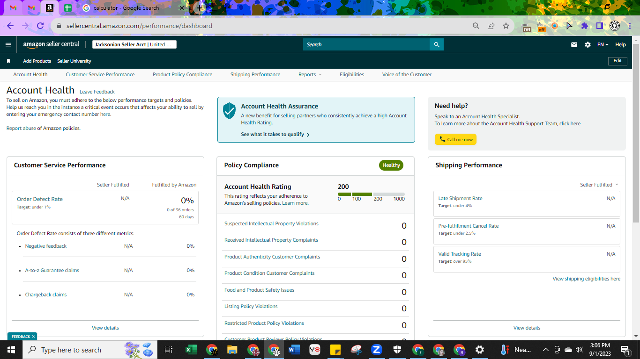The image size is (640, 359).
Task: Click the browser address bar URL
Action: pyautogui.click(x=139, y=26)
